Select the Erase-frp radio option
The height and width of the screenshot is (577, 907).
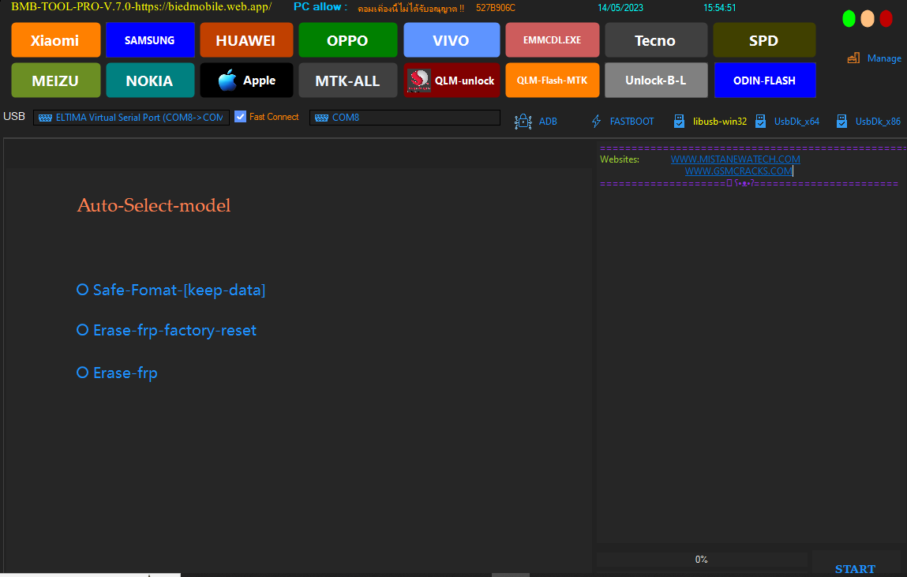(82, 373)
